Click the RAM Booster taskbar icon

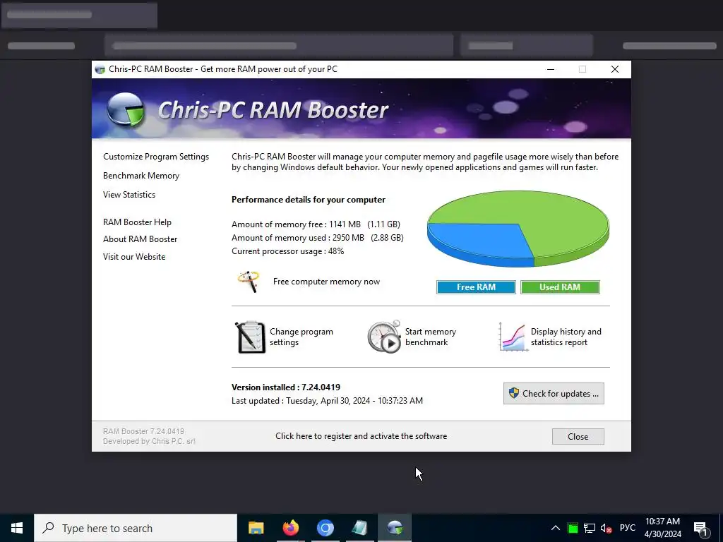click(395, 528)
